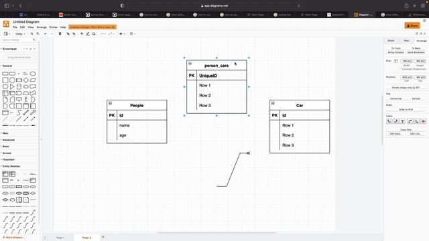Collapse the General shapes section

7,66
